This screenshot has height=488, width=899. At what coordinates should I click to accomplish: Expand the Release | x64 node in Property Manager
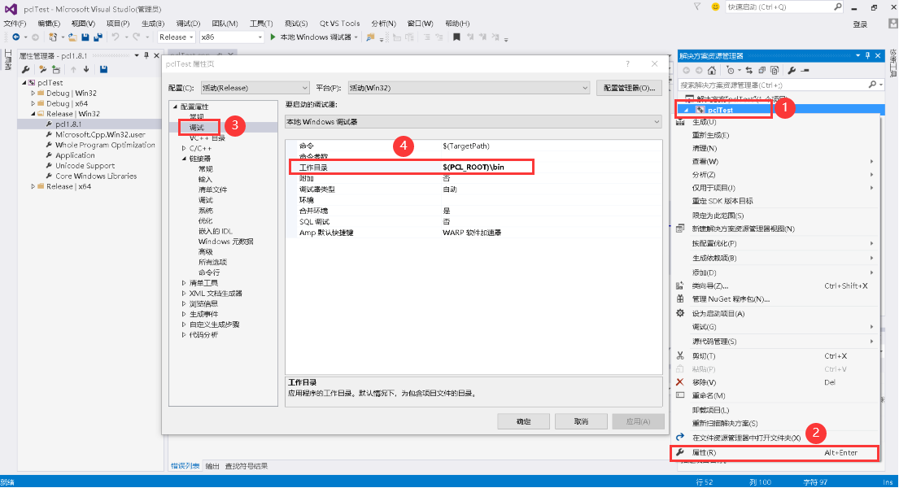[x=33, y=186]
